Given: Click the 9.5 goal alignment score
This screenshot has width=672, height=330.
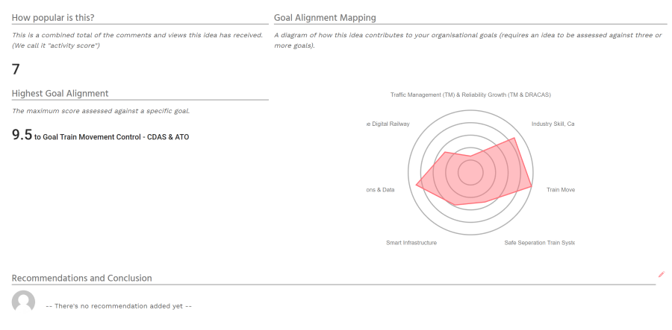Looking at the screenshot, I should [22, 135].
